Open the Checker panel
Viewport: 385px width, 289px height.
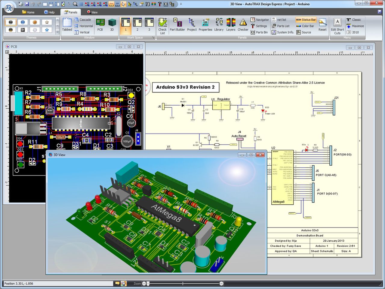pyautogui.click(x=243, y=25)
